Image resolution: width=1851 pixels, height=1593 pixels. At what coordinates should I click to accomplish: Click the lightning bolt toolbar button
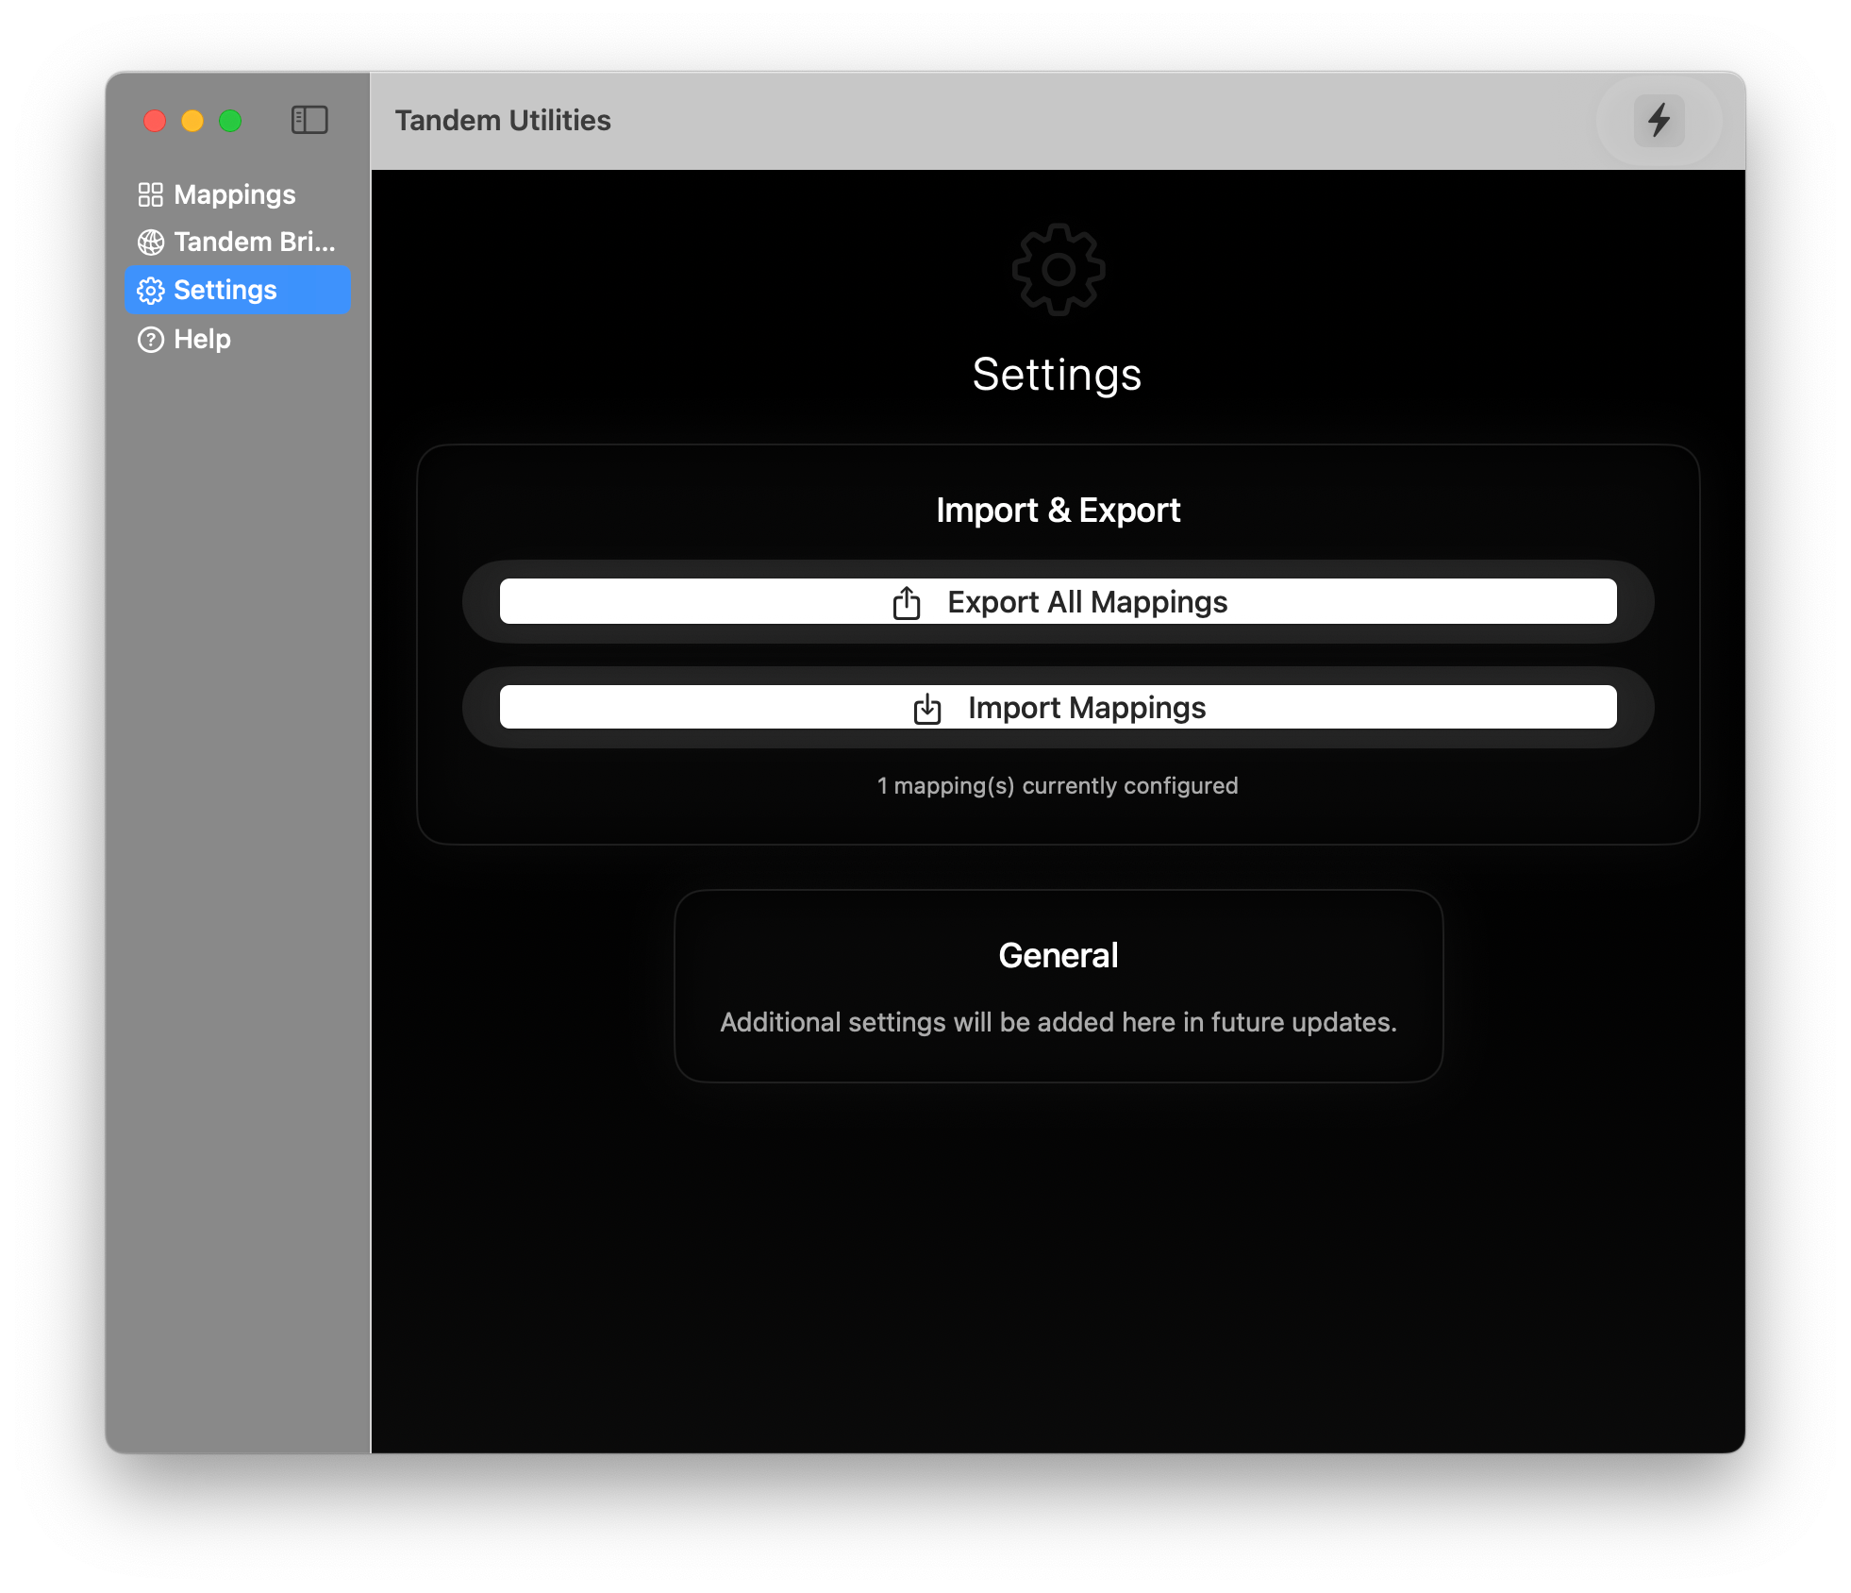[x=1659, y=120]
